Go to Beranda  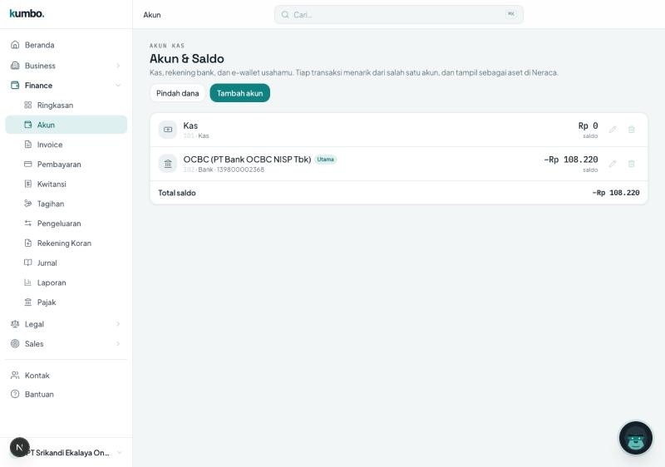click(x=66, y=45)
